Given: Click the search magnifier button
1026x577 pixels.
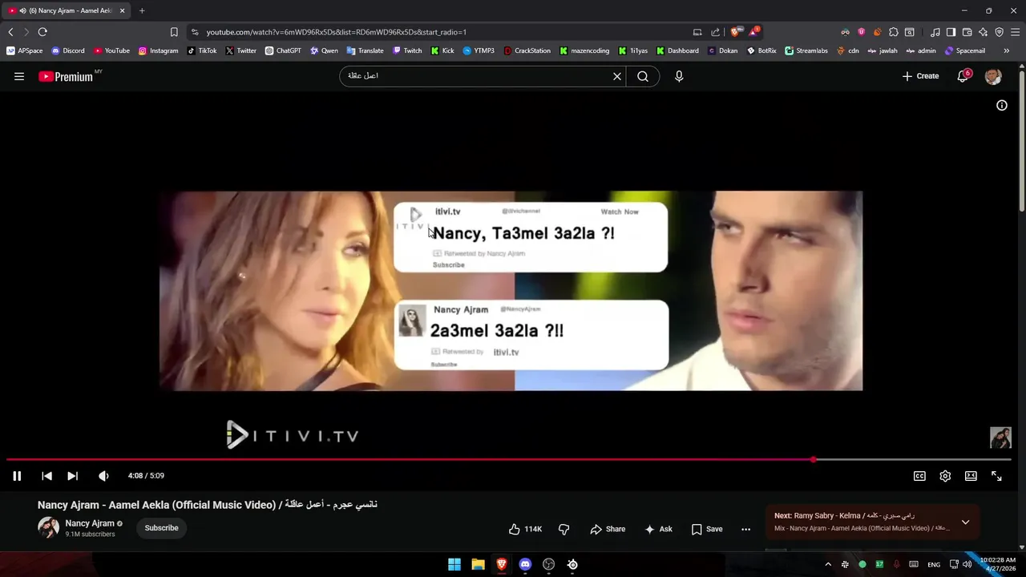Looking at the screenshot, I should click(643, 76).
